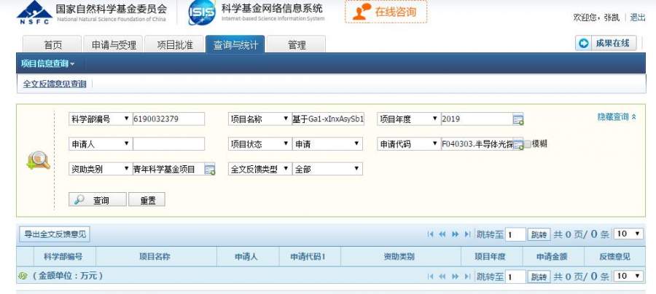Open the 全文反馈类型 field dropdown
Screen dimensions: 656x294
259,169
